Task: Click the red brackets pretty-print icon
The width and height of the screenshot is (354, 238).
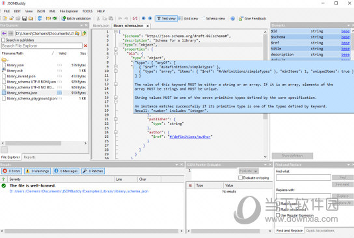Action: pyautogui.click(x=135, y=18)
